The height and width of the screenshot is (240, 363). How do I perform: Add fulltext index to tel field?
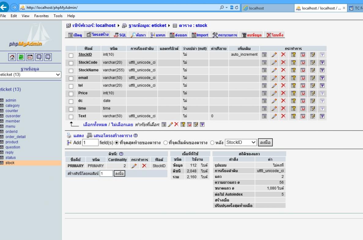322,86
